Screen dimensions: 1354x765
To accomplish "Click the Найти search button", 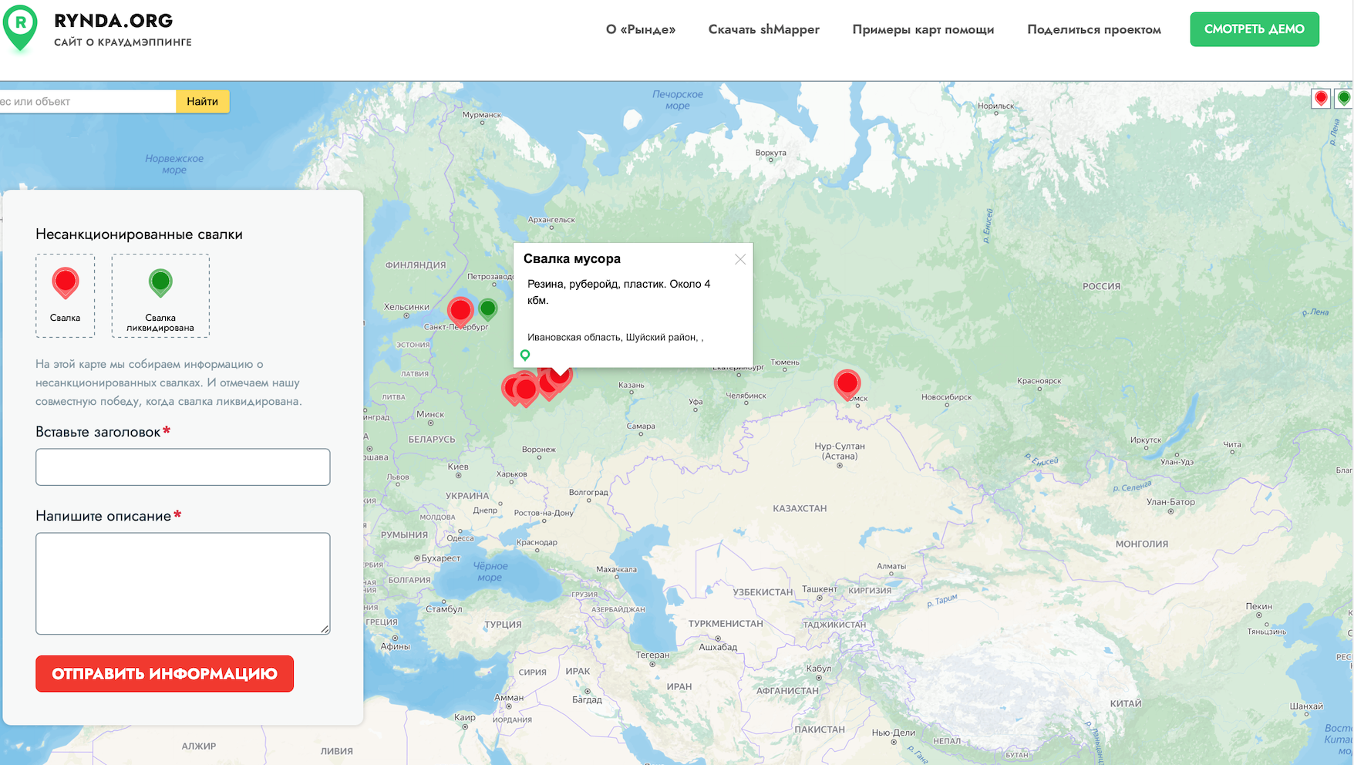I will point(202,101).
